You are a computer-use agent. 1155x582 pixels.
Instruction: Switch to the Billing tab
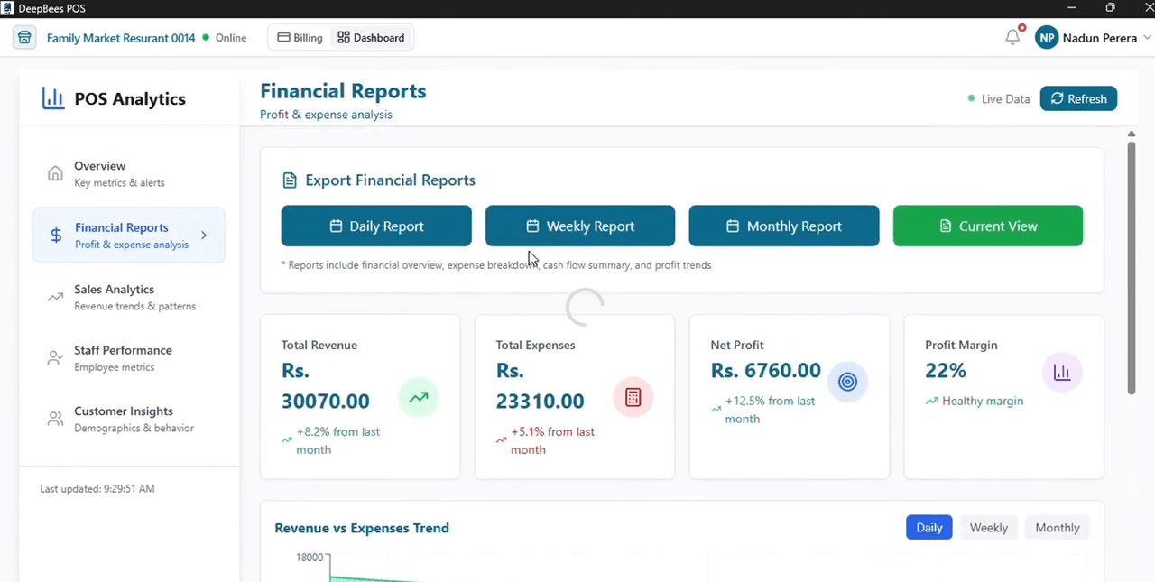pos(300,38)
